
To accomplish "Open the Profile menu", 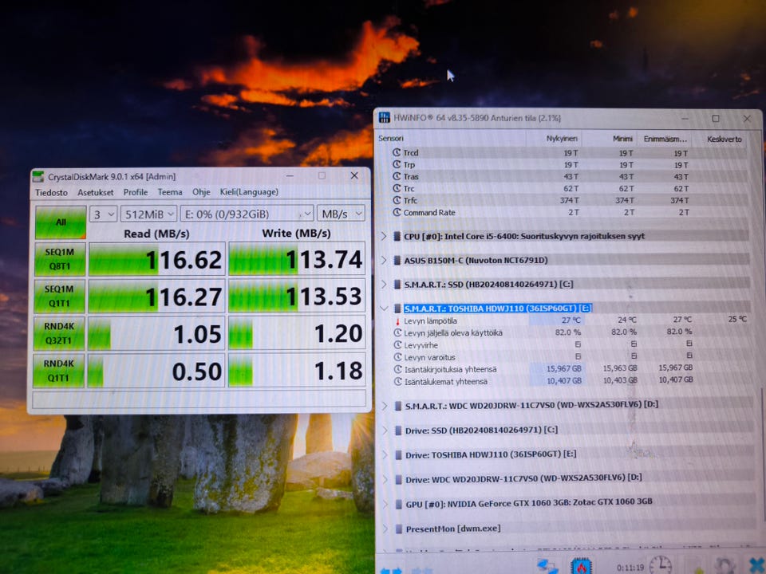I will click(136, 192).
